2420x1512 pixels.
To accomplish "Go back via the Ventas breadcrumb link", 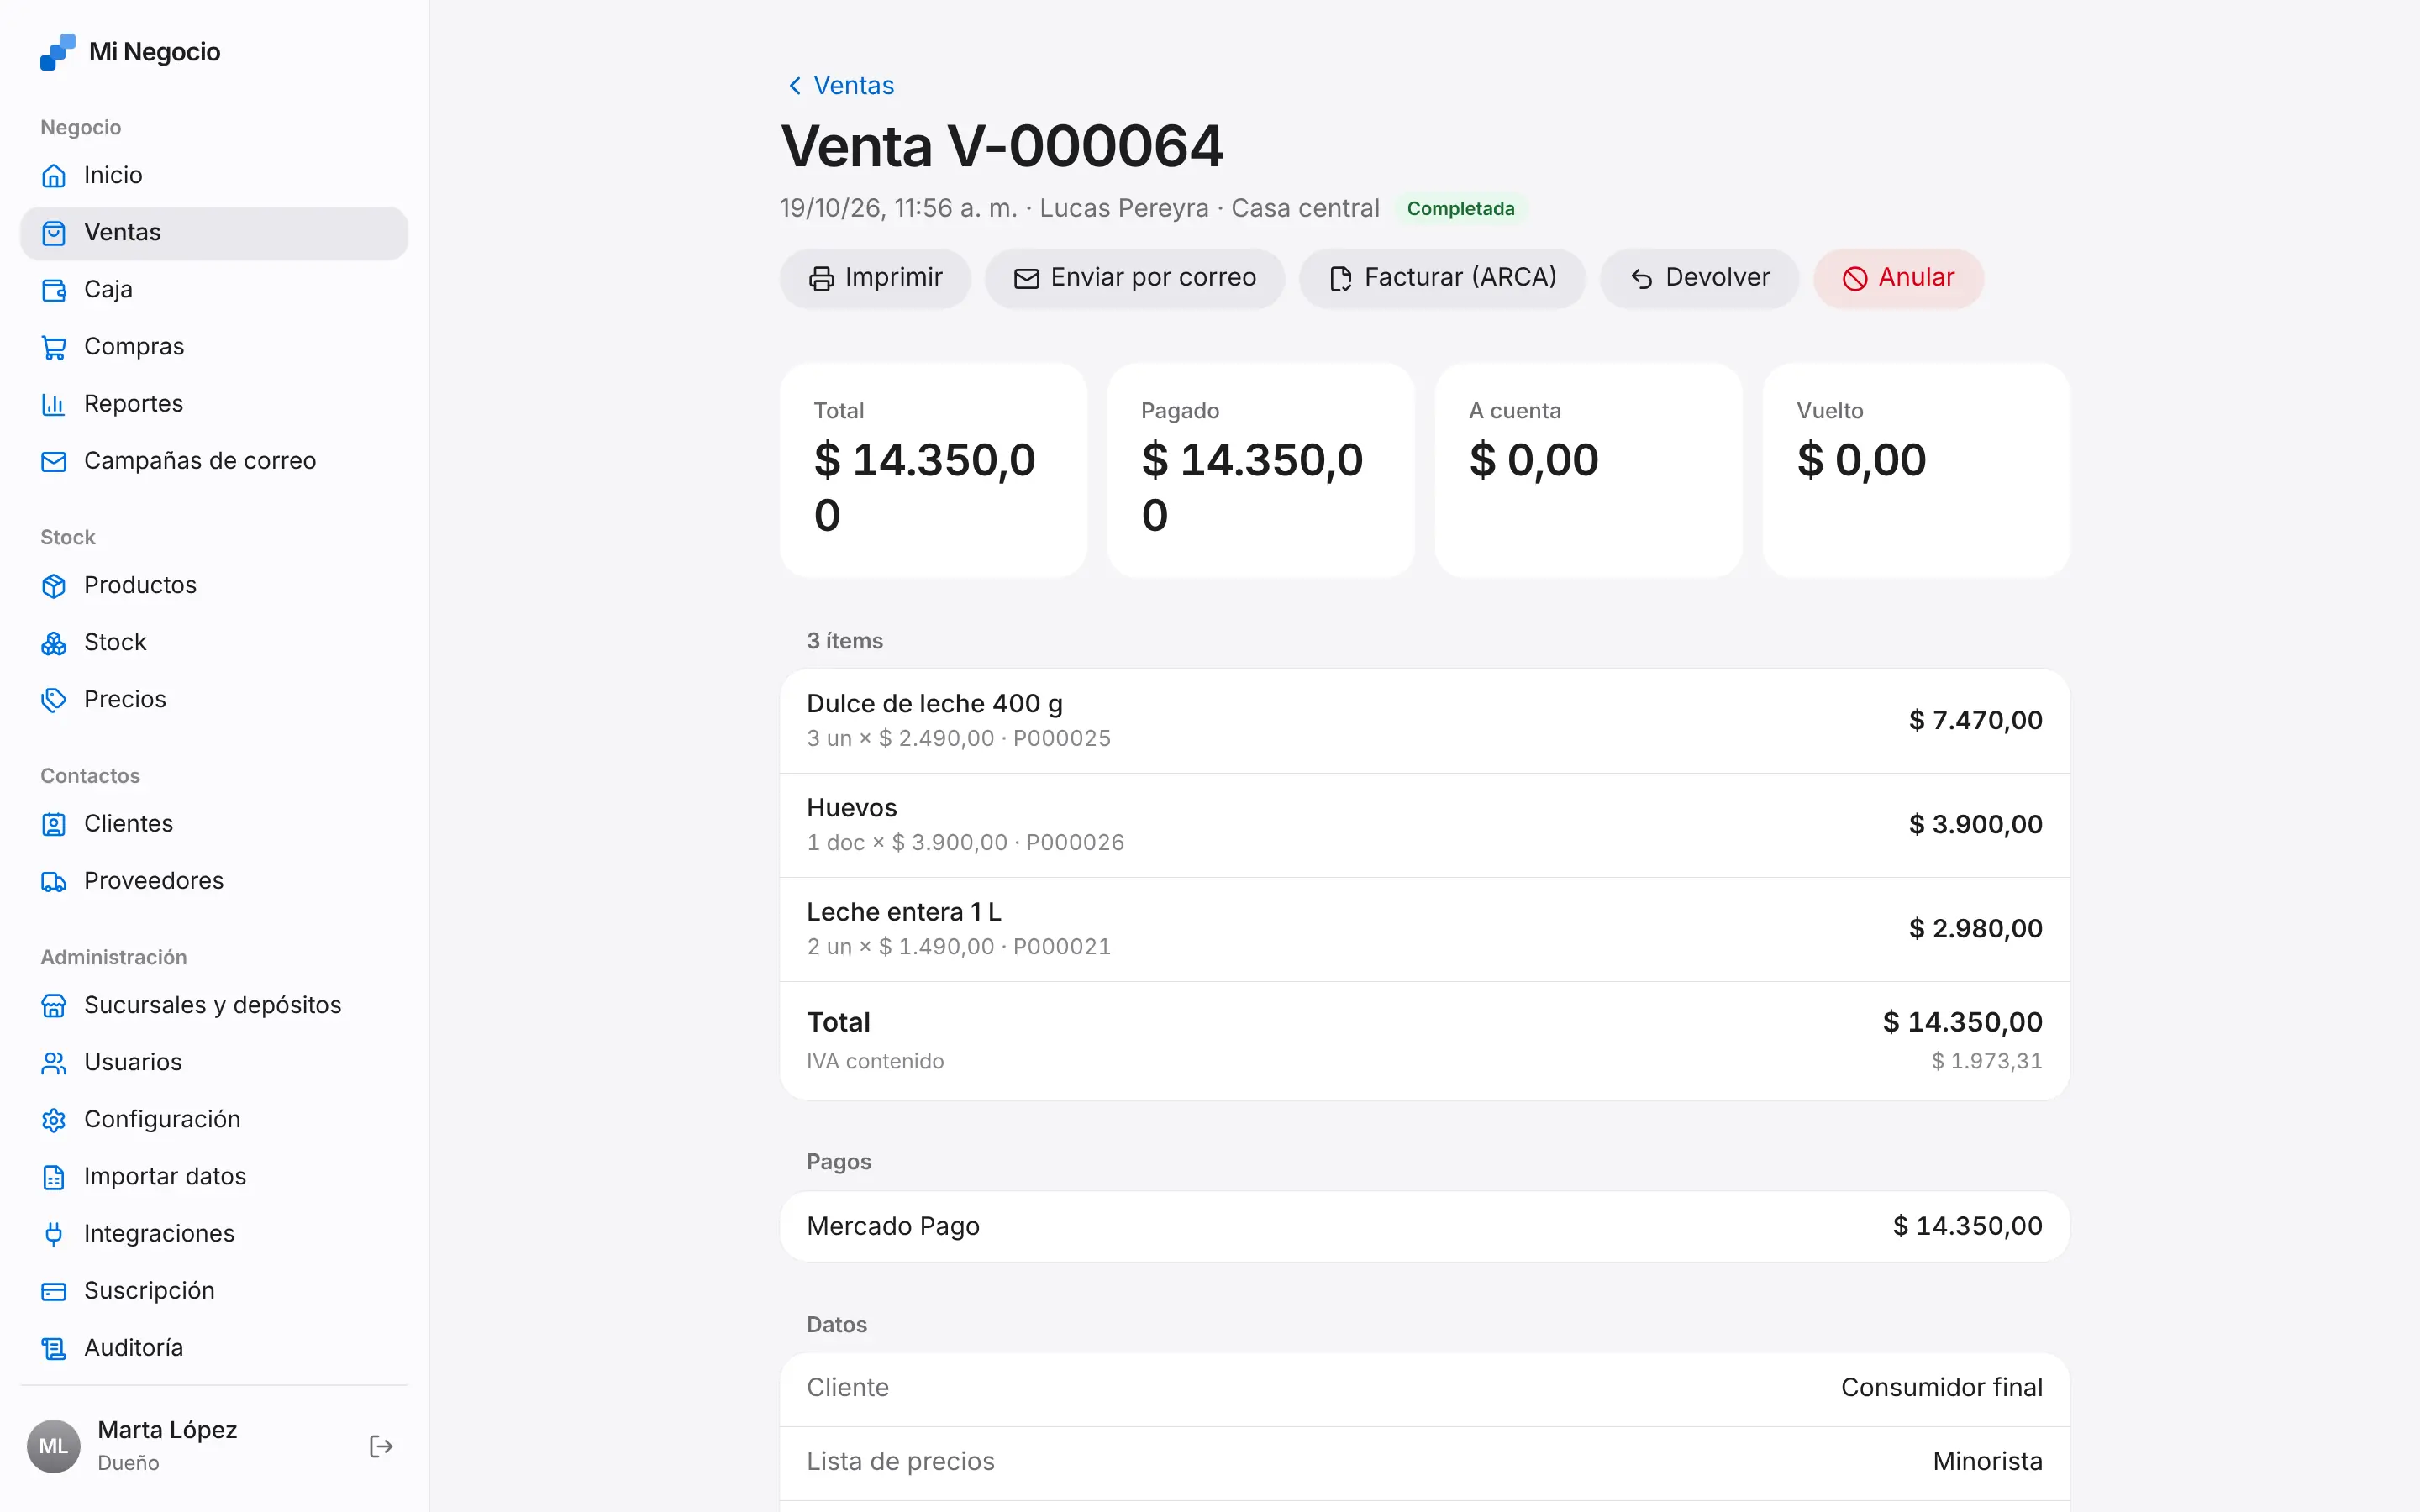I will (841, 85).
